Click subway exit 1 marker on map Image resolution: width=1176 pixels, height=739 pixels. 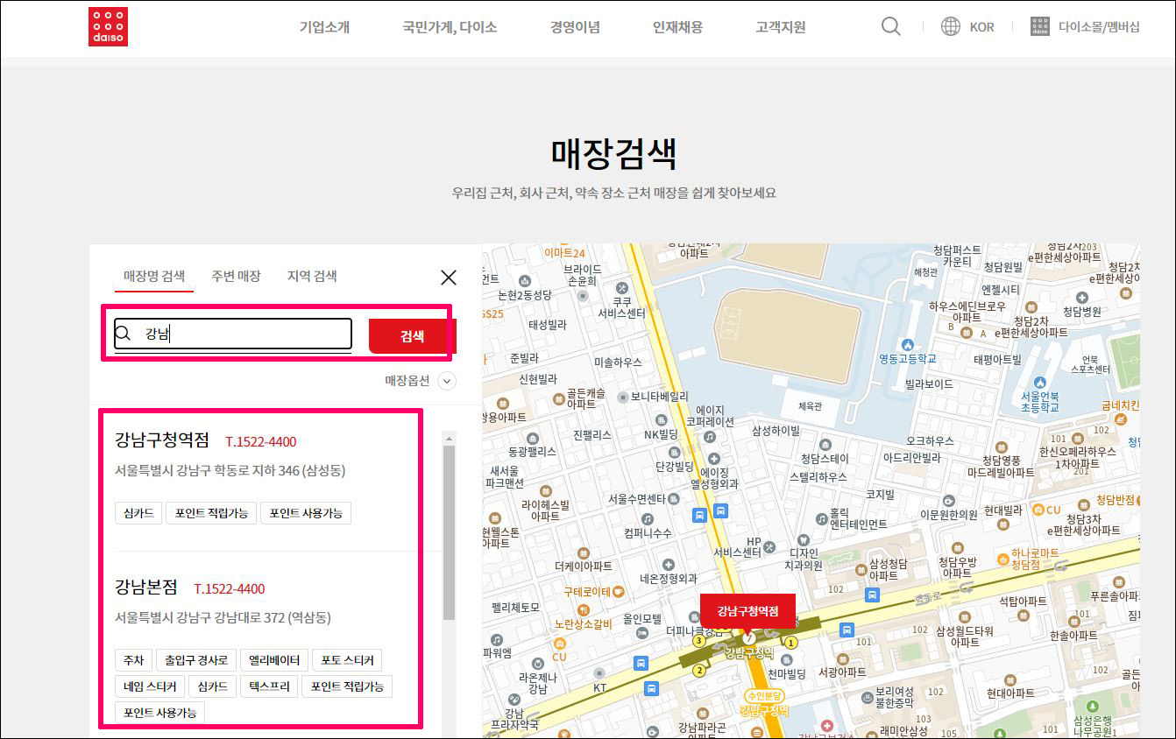(791, 643)
